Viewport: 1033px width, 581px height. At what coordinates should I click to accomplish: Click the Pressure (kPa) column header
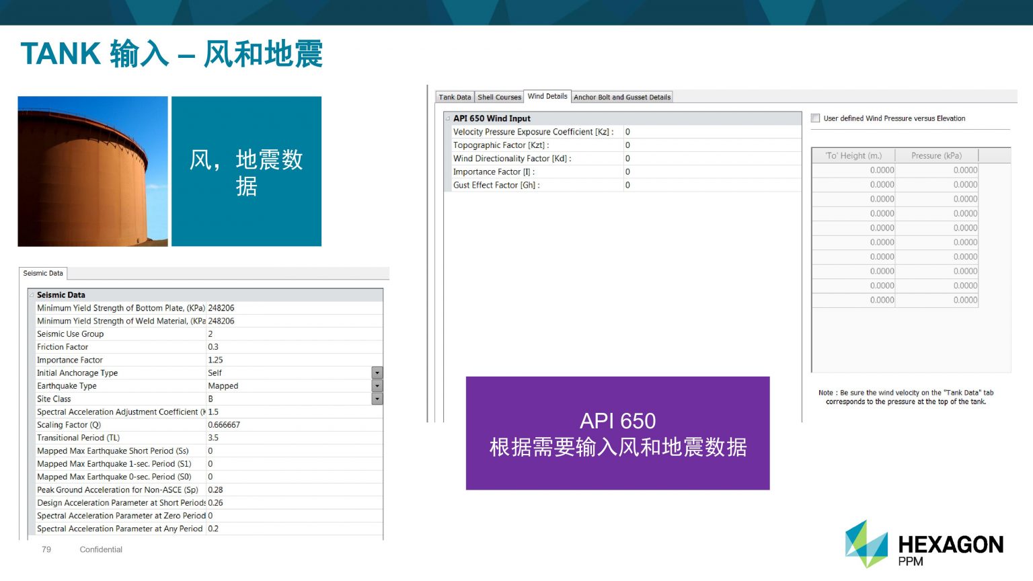click(x=936, y=156)
